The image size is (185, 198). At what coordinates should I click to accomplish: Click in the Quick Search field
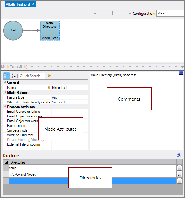[32, 76]
